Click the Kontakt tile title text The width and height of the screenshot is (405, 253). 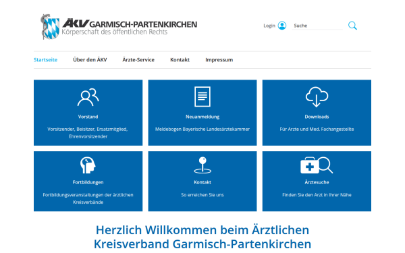[202, 182]
